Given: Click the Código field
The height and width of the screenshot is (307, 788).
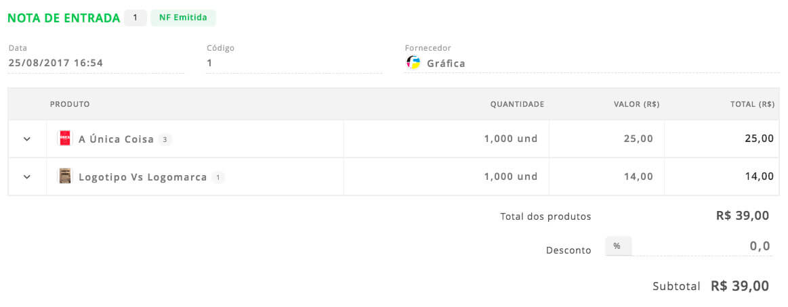Looking at the screenshot, I should [294, 63].
